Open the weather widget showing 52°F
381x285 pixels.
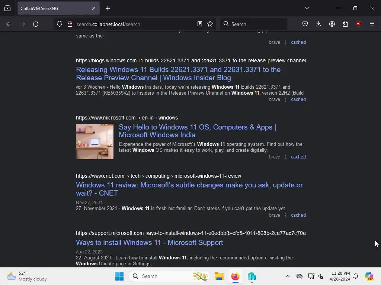[27, 276]
